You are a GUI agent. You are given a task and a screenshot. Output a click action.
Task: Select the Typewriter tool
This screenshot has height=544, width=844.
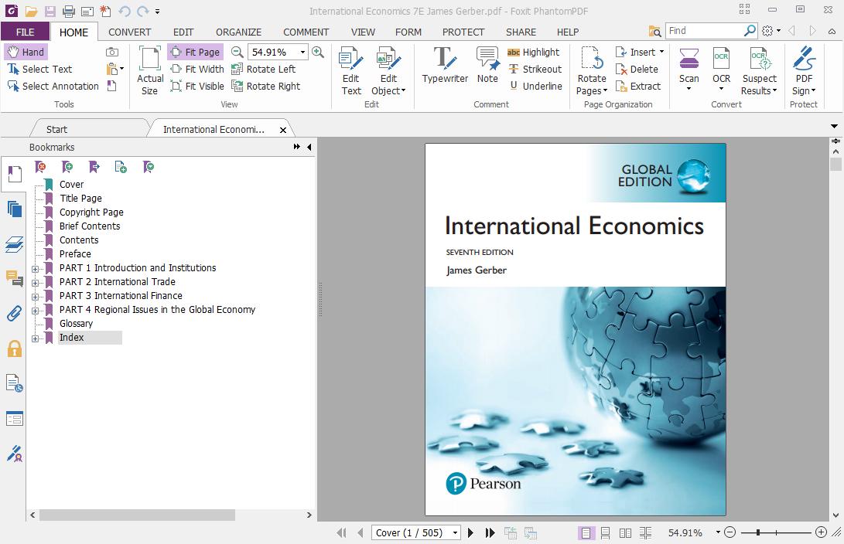point(445,66)
